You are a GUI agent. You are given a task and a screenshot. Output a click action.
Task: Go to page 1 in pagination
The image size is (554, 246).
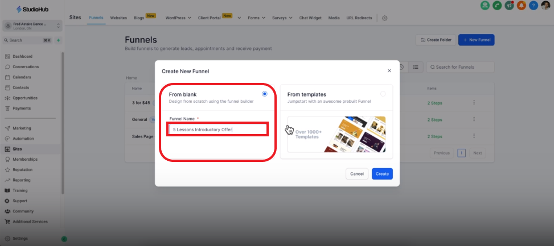point(461,153)
